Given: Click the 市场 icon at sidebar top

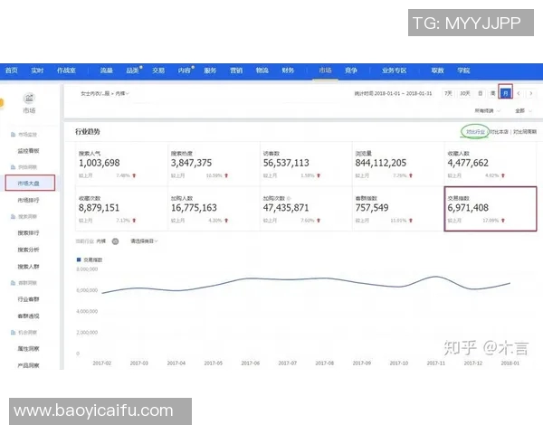Looking at the screenshot, I should pyautogui.click(x=29, y=98).
